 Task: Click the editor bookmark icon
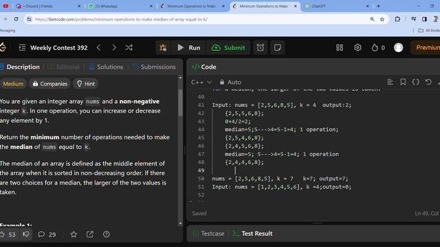[403, 82]
